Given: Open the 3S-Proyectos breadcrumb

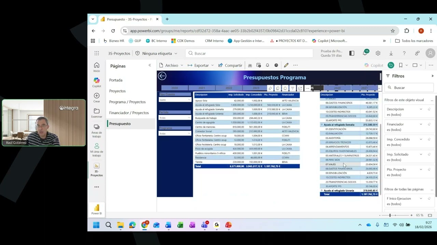Looking at the screenshot, I should [119, 53].
